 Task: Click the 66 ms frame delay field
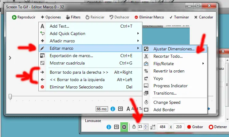pos(102,109)
